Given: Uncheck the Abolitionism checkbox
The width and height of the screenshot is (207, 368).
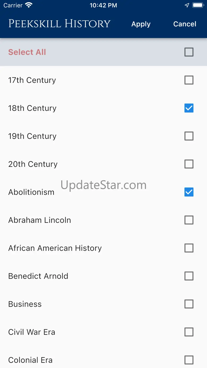Looking at the screenshot, I should point(189,192).
